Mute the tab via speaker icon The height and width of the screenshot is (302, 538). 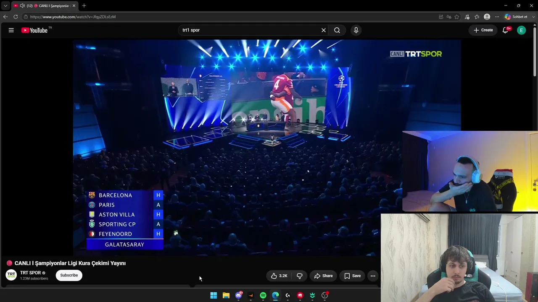[x=22, y=6]
